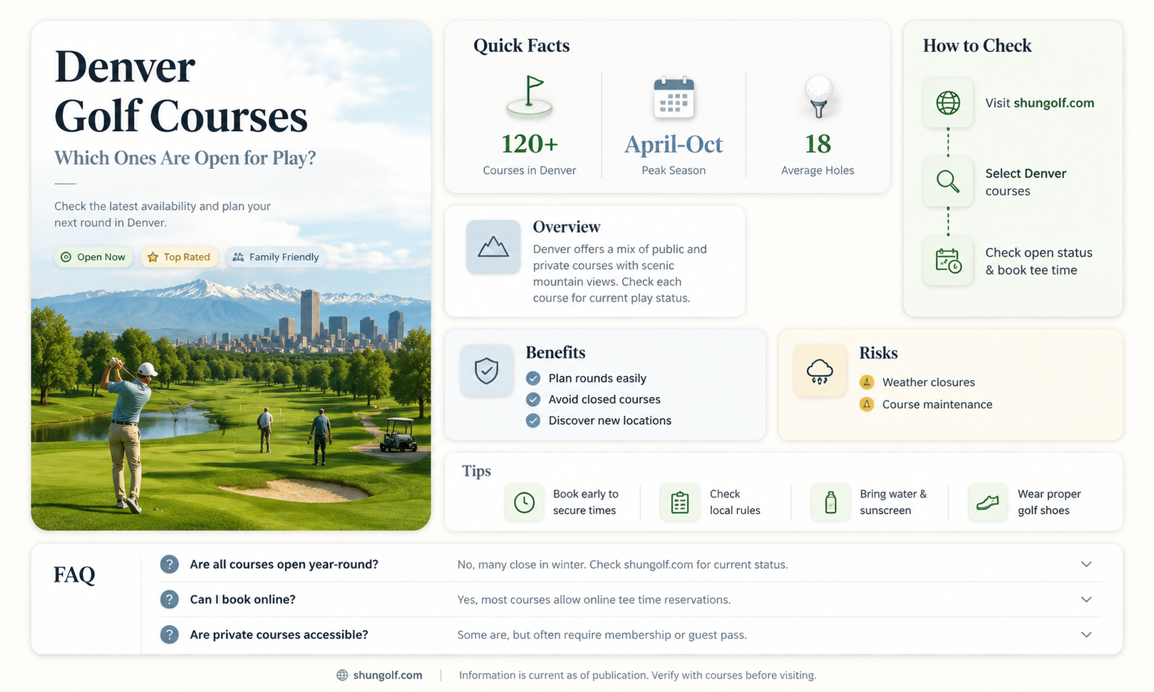The width and height of the screenshot is (1154, 692).
Task: Click the 'April-Oct' peak season value
Action: 674,145
